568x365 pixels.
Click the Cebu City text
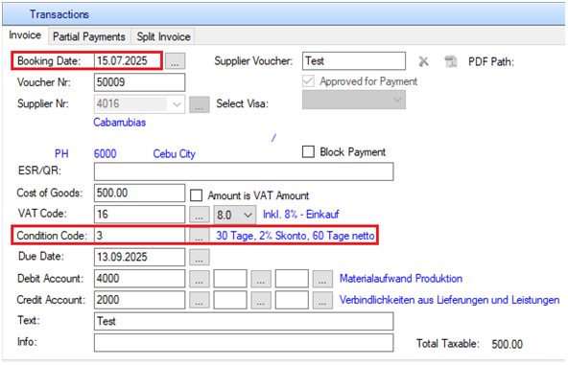(174, 154)
